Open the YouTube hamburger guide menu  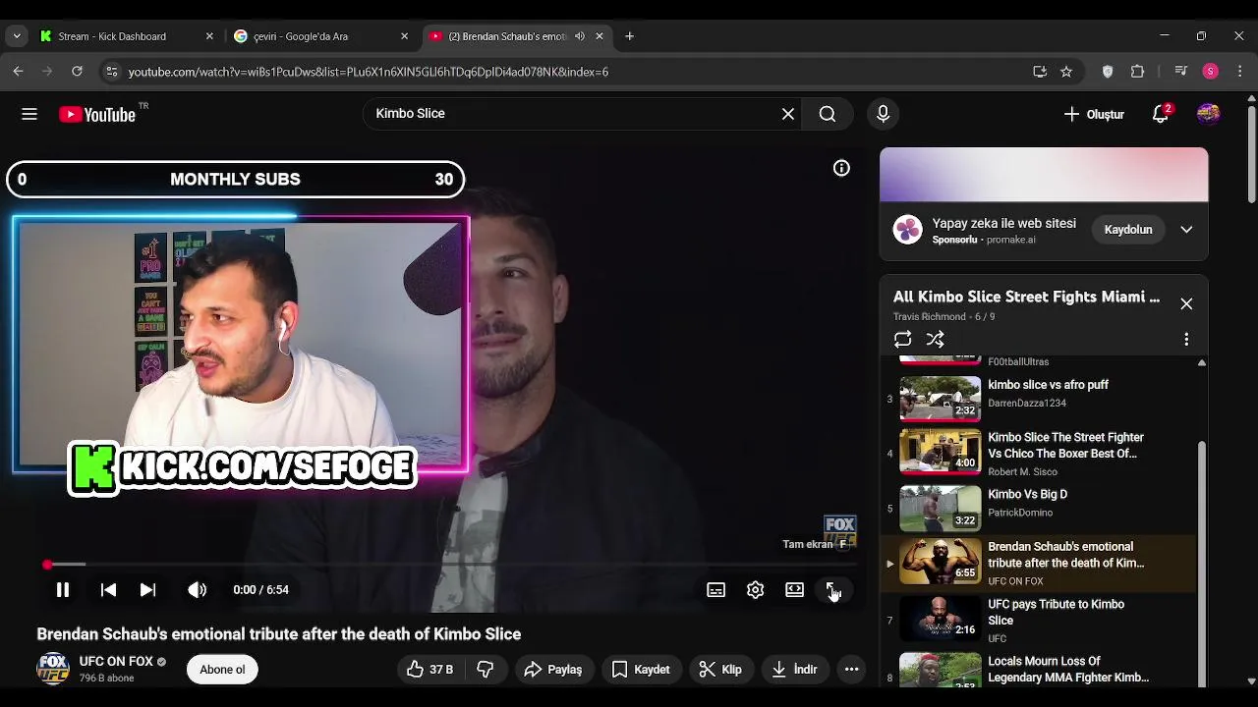click(x=29, y=114)
